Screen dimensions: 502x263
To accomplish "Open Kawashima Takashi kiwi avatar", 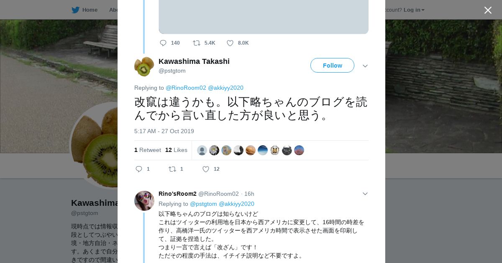I will click(144, 66).
